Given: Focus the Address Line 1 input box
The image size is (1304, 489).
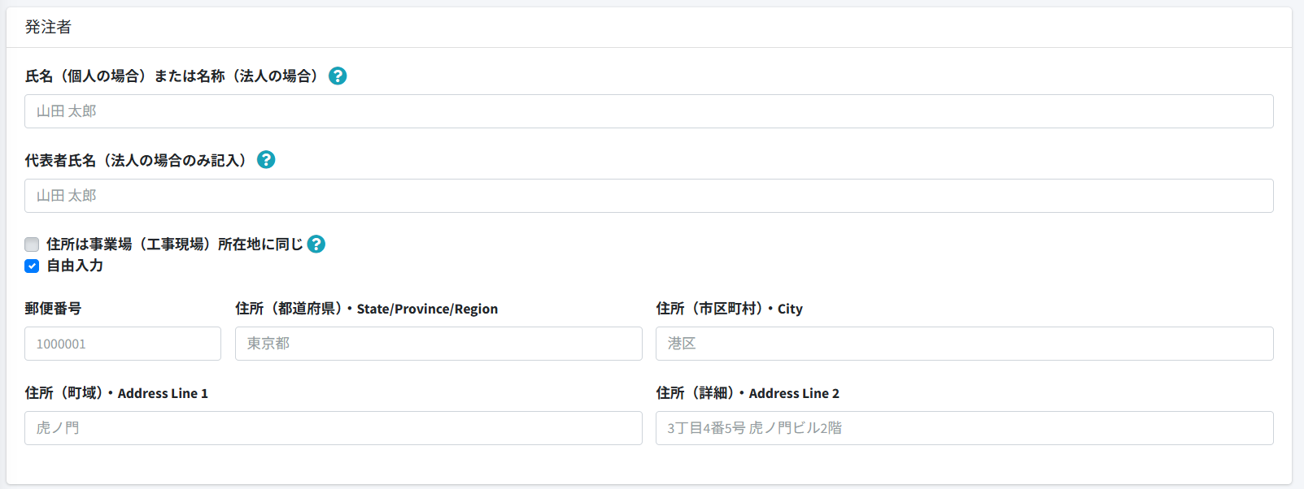Looking at the screenshot, I should pos(334,428).
